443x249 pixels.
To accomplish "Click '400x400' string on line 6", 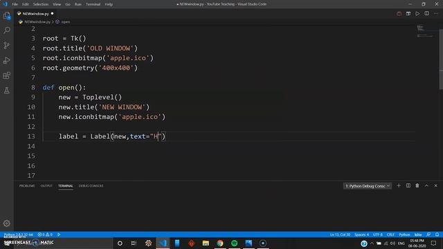I will 116,68.
